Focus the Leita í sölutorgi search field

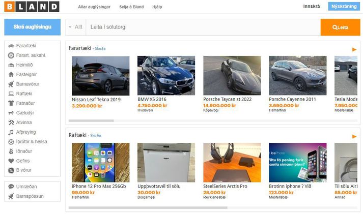203,27
